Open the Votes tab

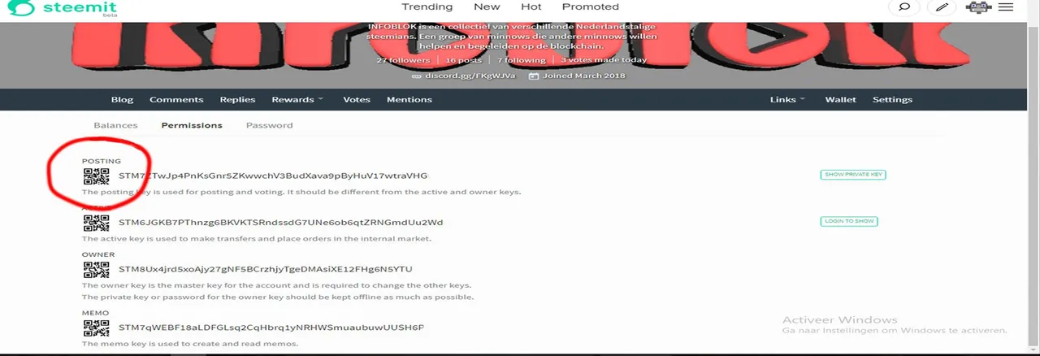coord(357,99)
